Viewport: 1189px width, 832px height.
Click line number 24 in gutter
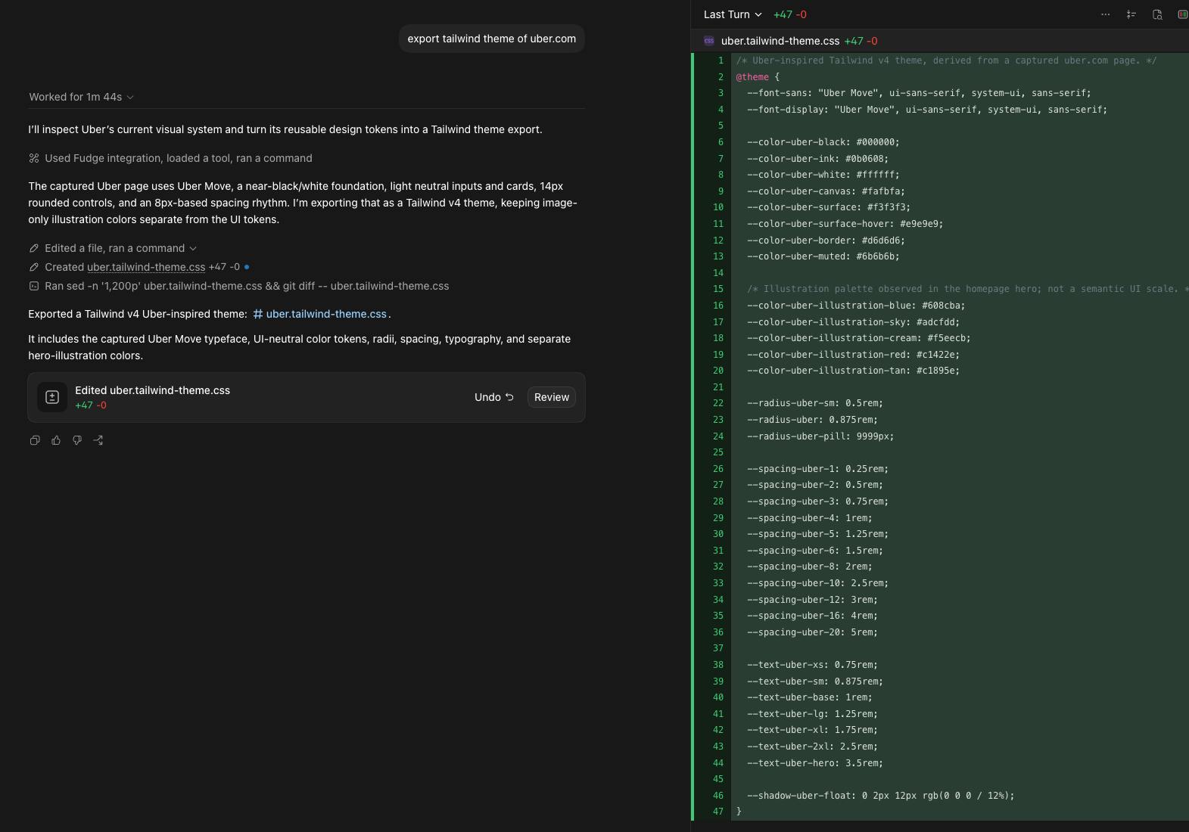[x=718, y=436]
